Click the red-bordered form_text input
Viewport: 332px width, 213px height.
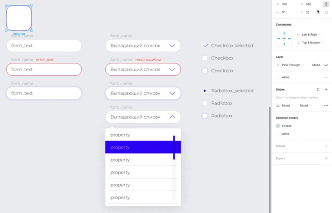click(44, 69)
